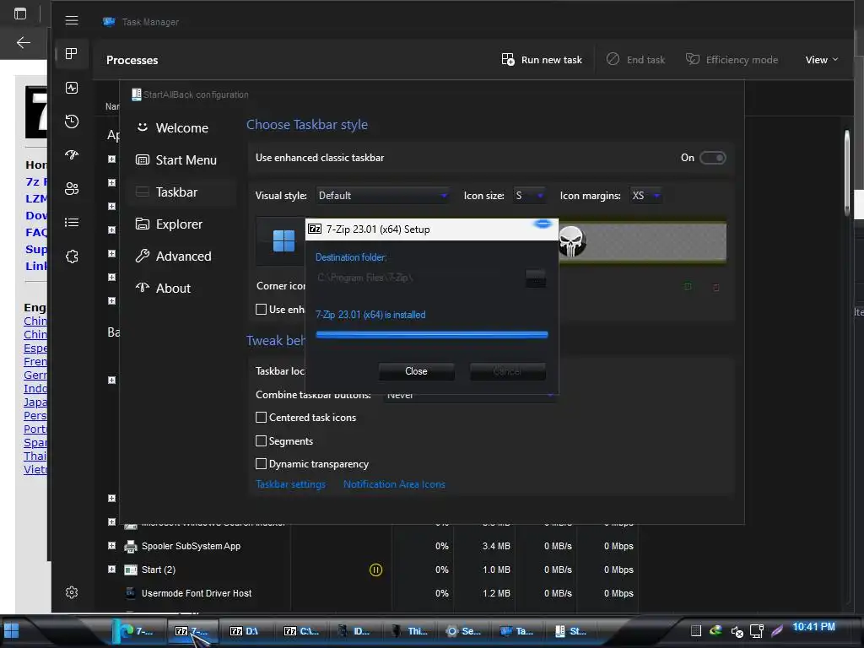Click End task button
Screen dimensions: 864x648
635,60
